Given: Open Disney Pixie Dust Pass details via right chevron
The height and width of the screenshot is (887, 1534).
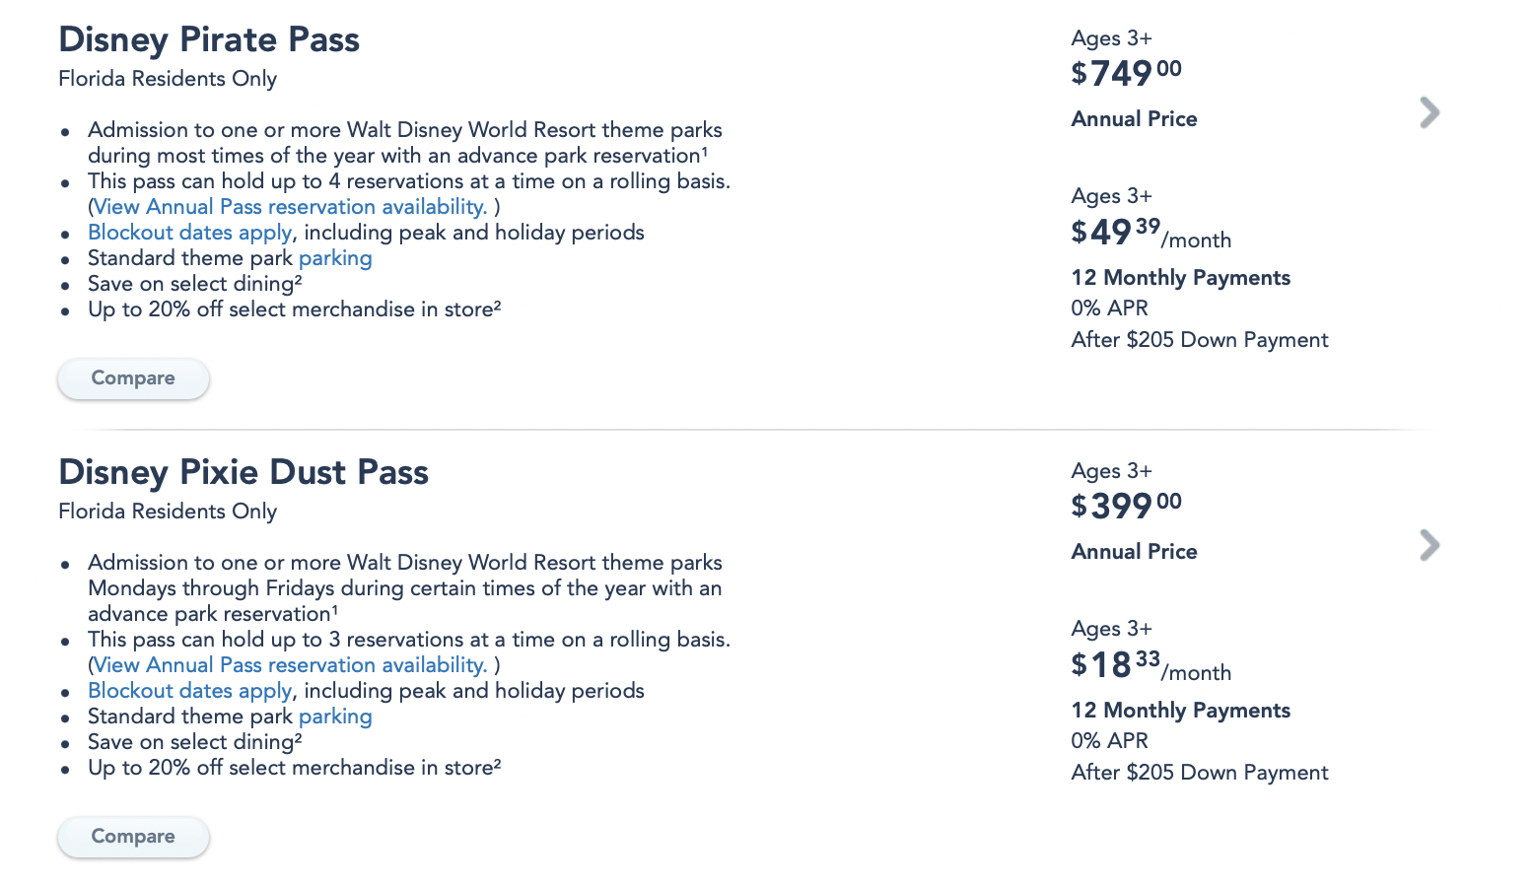Looking at the screenshot, I should point(1429,545).
